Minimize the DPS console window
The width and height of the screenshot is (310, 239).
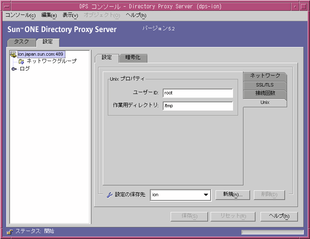(x=295, y=7)
